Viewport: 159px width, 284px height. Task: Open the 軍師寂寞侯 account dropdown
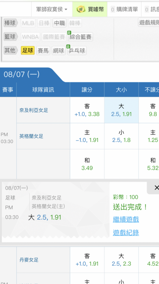(52, 9)
